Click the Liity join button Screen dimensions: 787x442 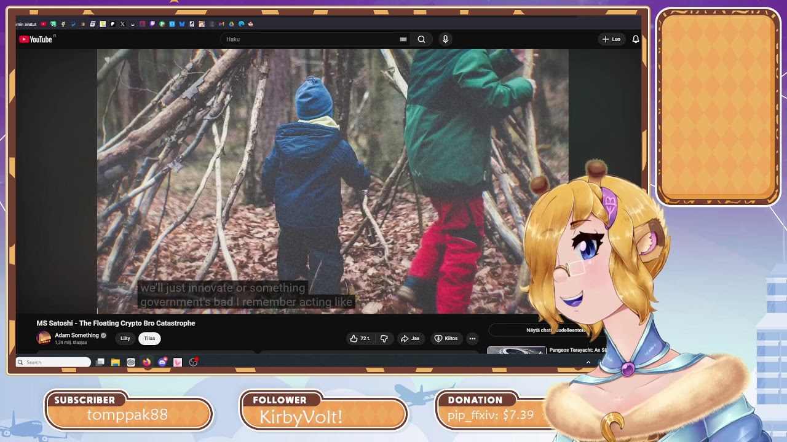pyautogui.click(x=125, y=338)
